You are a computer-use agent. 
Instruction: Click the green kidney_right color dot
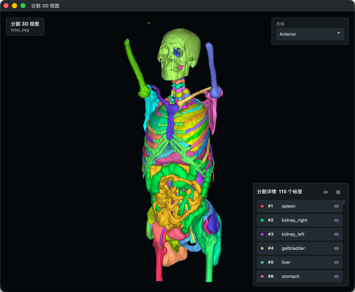(262, 220)
